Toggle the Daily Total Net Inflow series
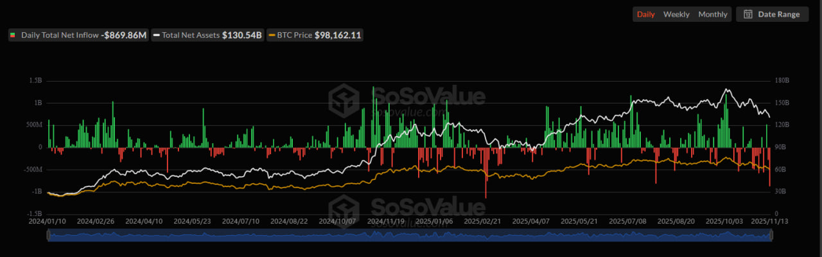This screenshot has height=257, width=822. tap(78, 35)
